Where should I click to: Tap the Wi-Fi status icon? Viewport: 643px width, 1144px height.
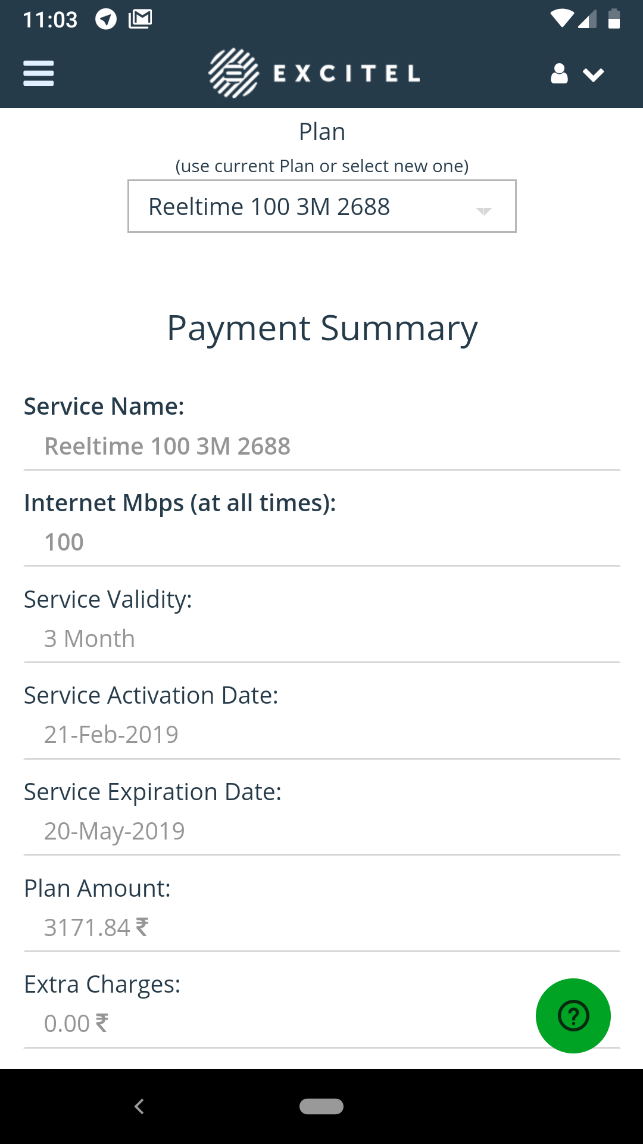pyautogui.click(x=561, y=19)
